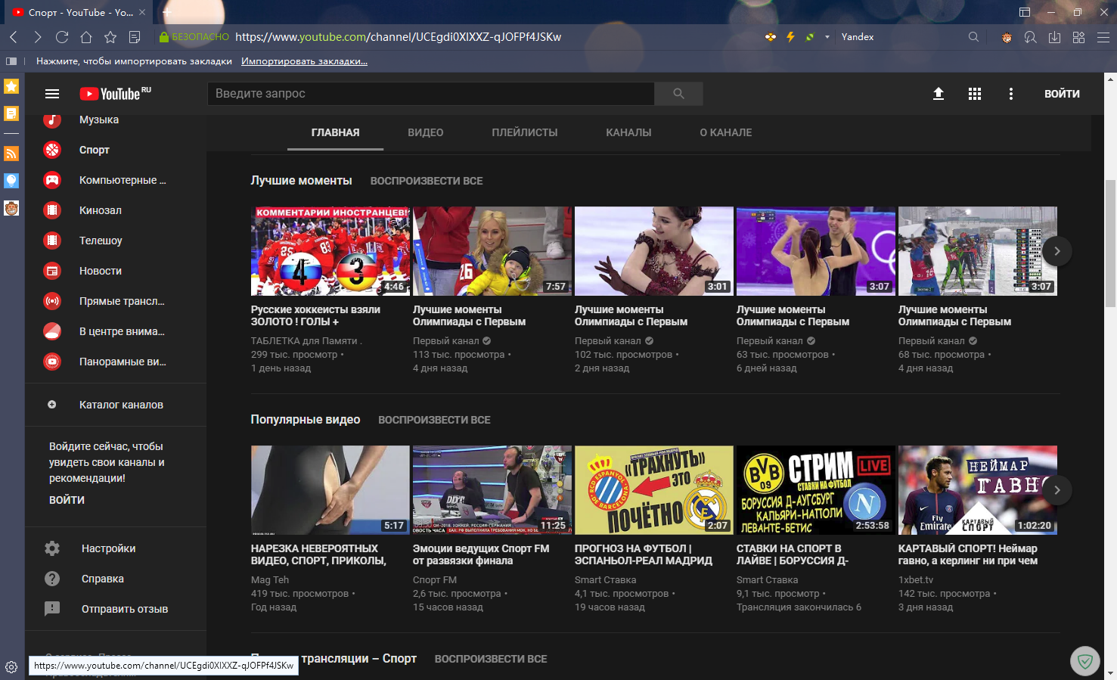Bookmark page with star icon
This screenshot has height=680, width=1117.
click(x=110, y=37)
